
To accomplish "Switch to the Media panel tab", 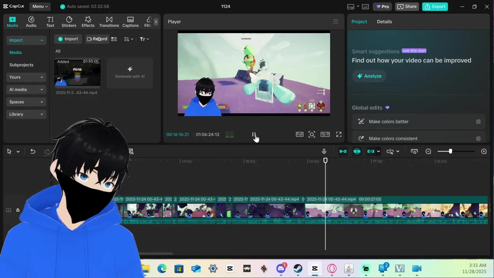I will point(12,22).
